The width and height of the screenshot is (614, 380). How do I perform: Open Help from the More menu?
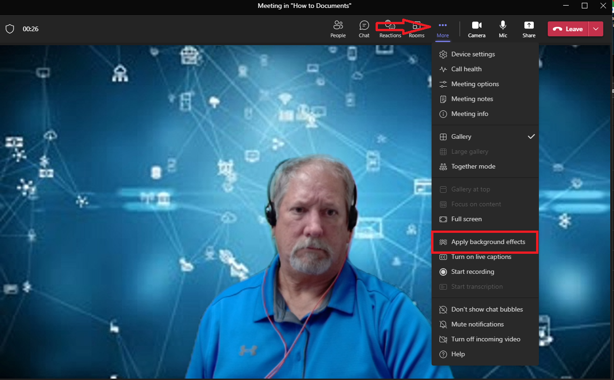[485, 354]
